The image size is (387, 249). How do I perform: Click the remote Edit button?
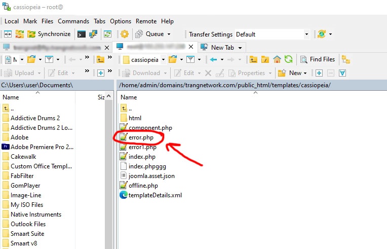coord(184,73)
